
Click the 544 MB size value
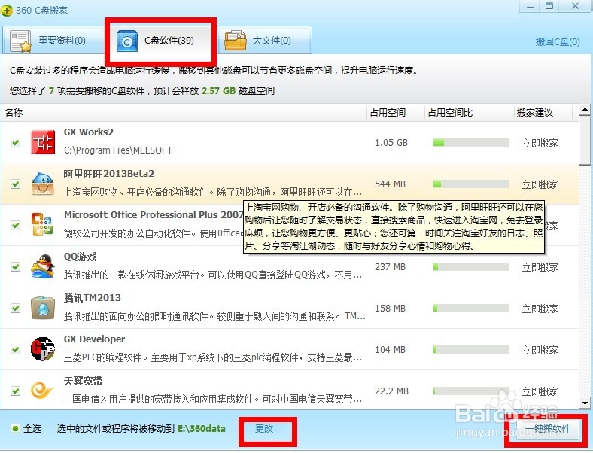pos(390,184)
